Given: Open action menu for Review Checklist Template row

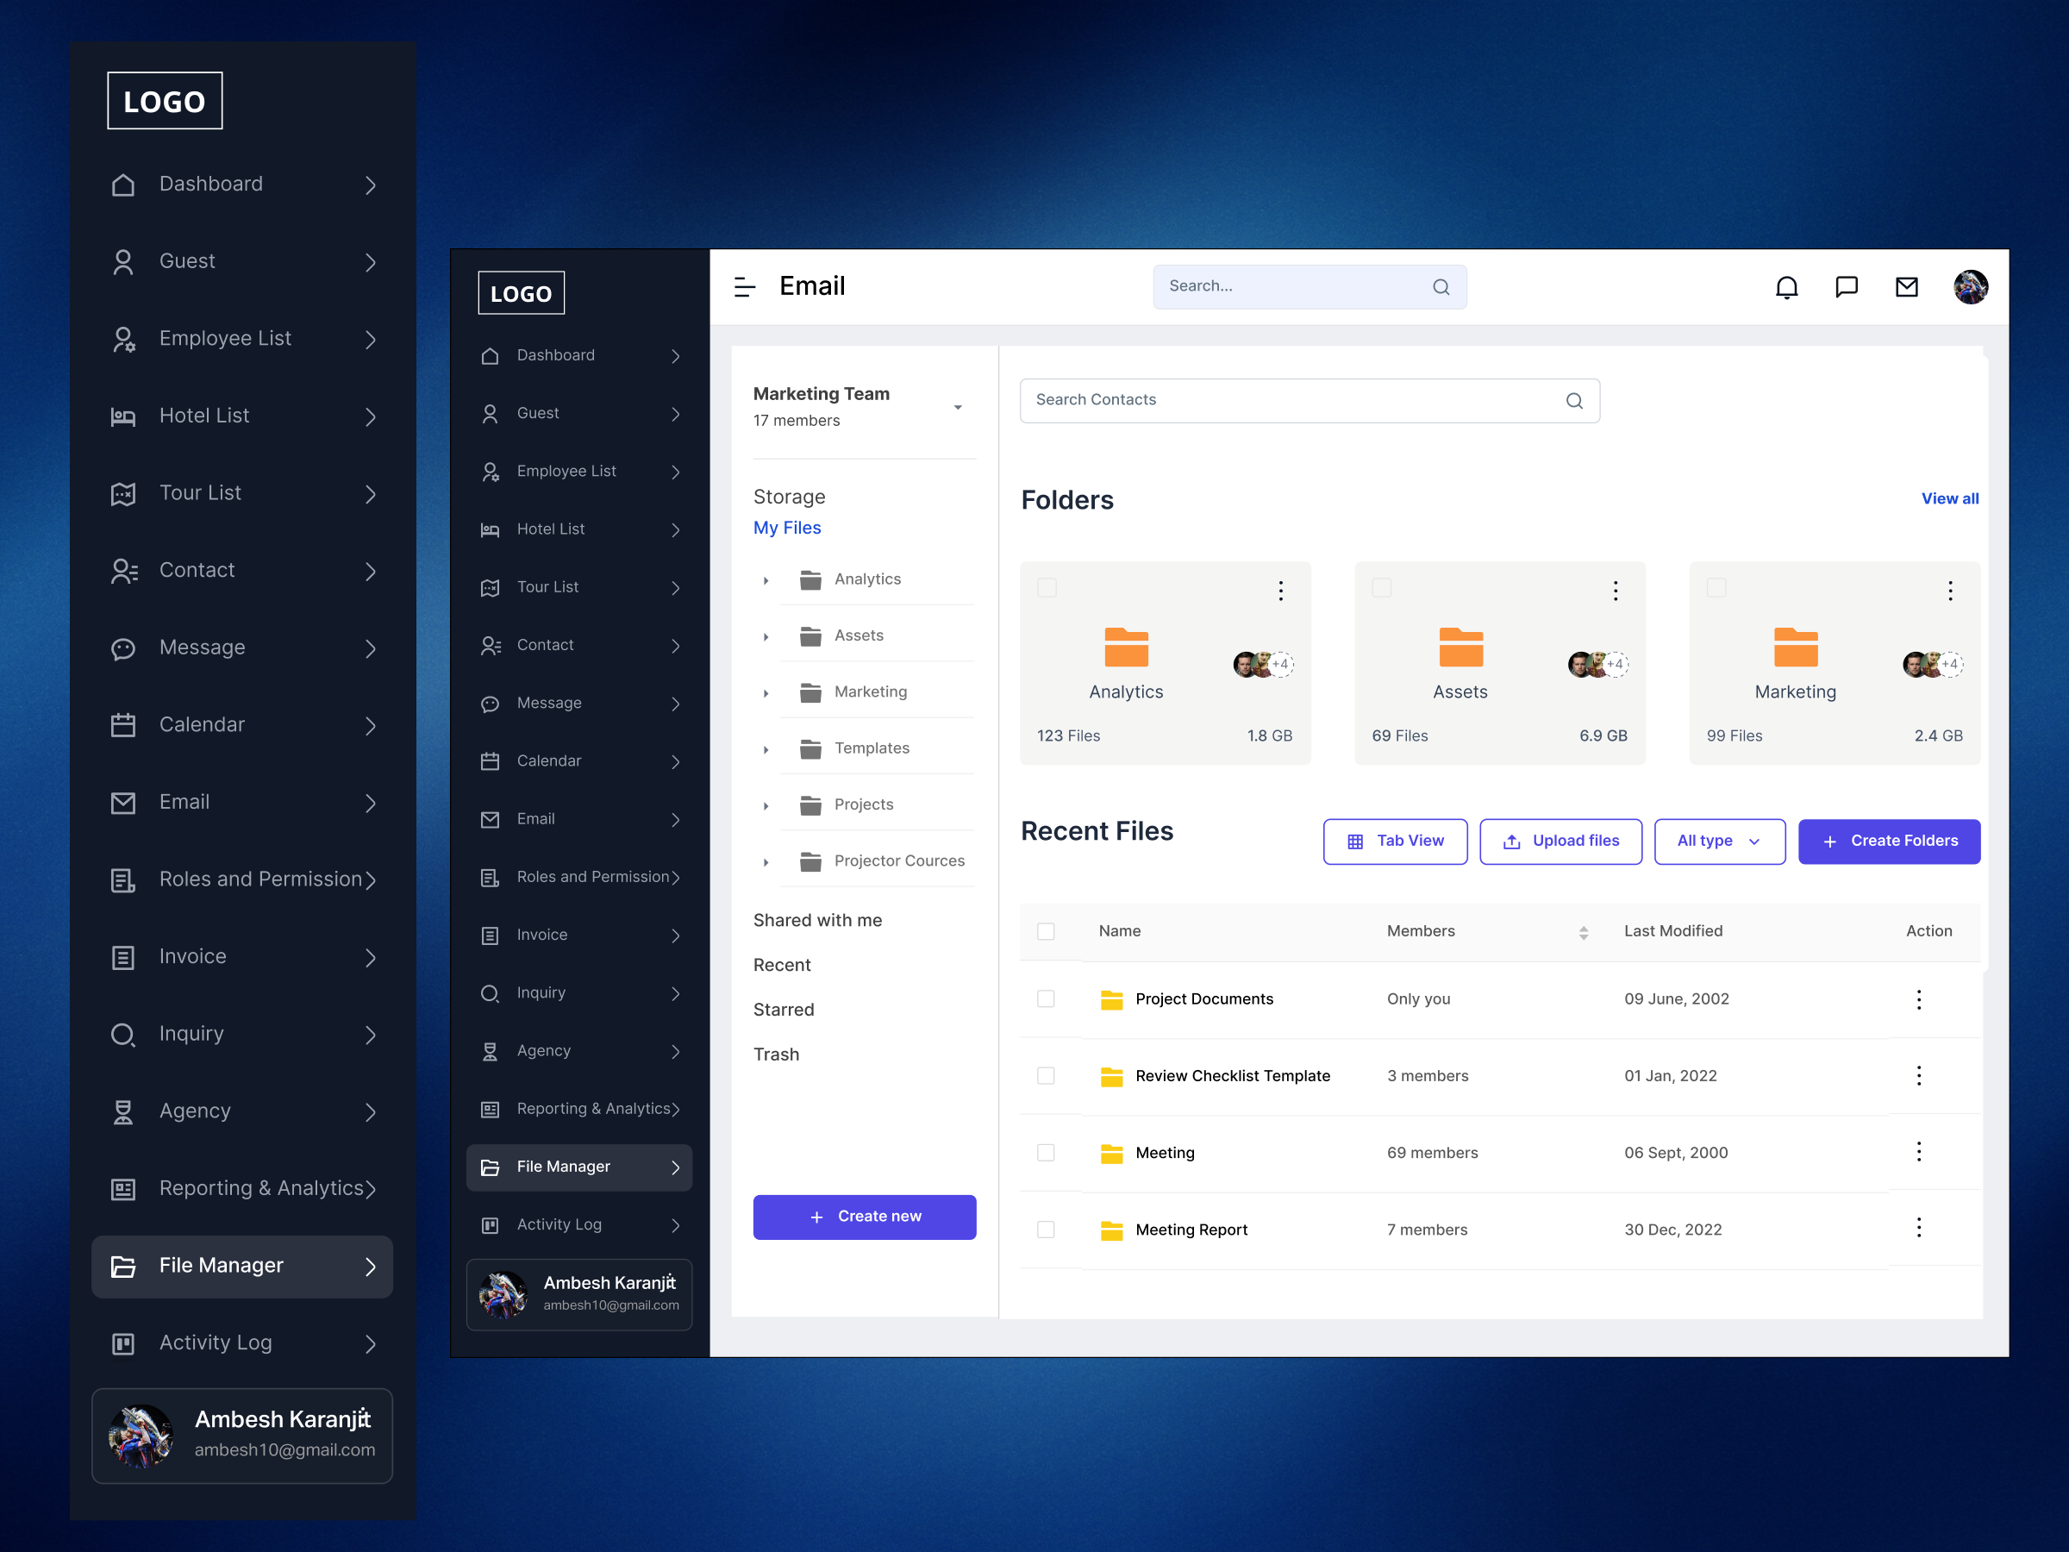Looking at the screenshot, I should pos(1919,1076).
